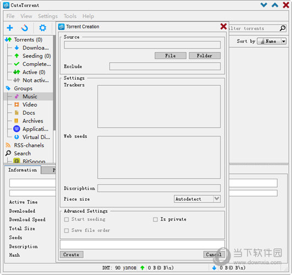
Task: Toggle the Start seeding checkbox
Action: click(67, 219)
